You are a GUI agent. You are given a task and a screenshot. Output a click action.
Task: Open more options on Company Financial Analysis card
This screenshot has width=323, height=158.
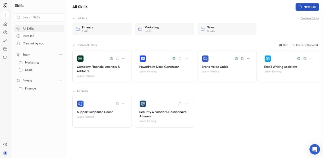(x=124, y=59)
